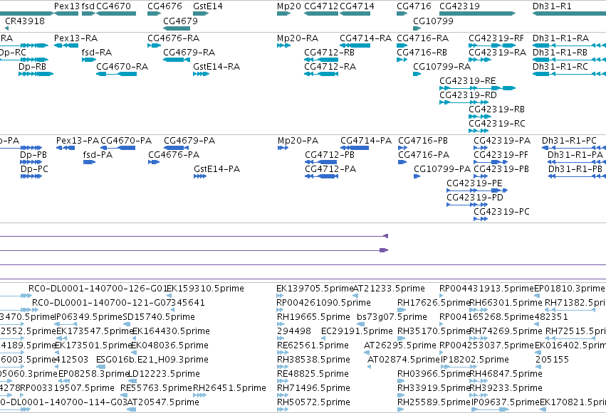Select the Pex13-PA protein label
The image size is (606, 413).
tap(78, 141)
